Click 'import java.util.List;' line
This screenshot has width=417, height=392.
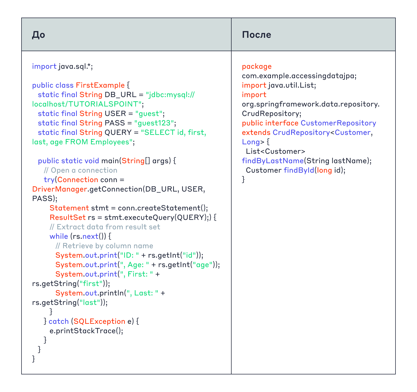279,85
